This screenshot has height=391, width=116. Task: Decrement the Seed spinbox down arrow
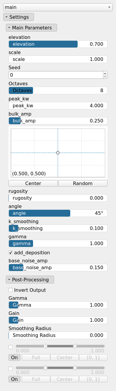(x=105, y=76)
